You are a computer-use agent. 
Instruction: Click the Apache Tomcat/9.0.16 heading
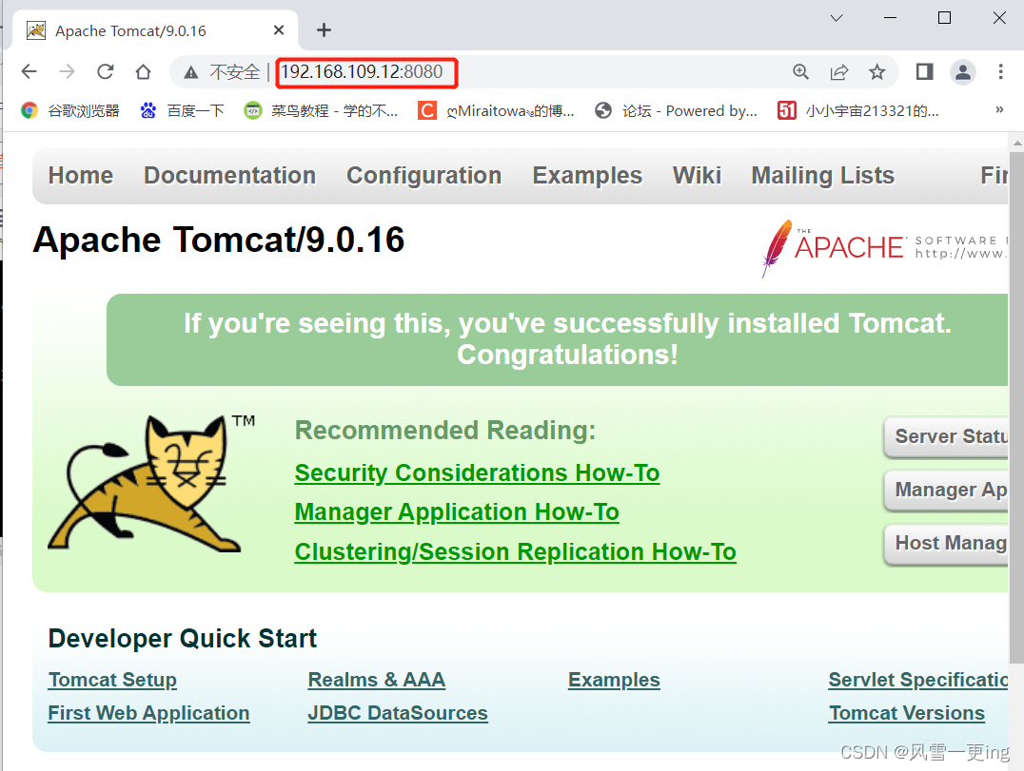click(219, 240)
